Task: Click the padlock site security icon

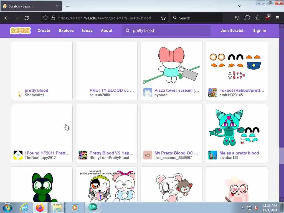Action: [x=53, y=18]
